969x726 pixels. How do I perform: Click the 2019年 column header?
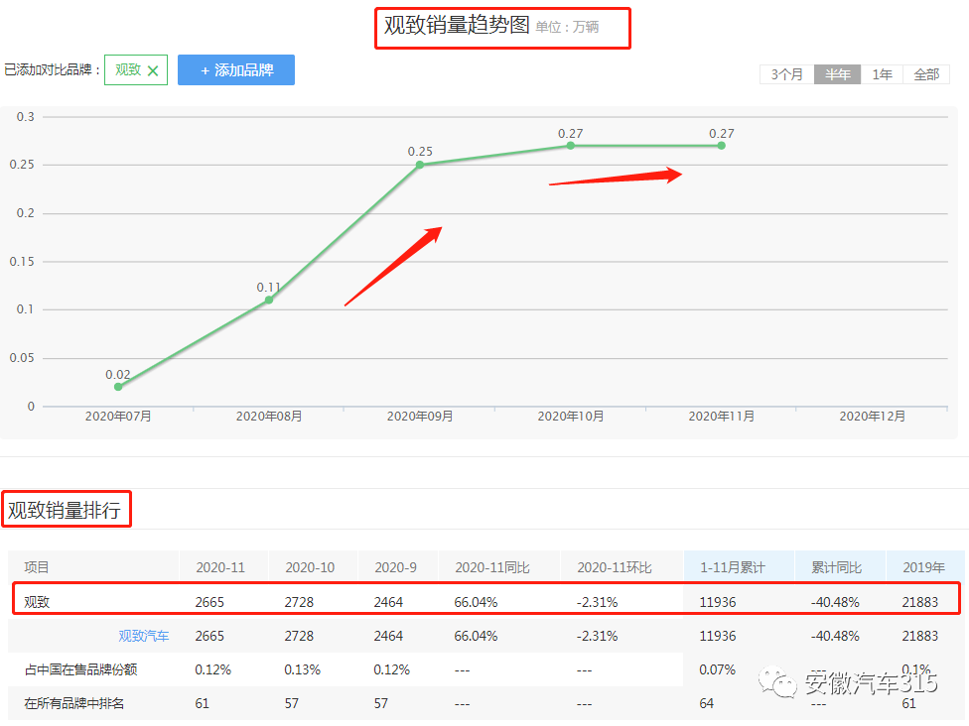click(923, 567)
